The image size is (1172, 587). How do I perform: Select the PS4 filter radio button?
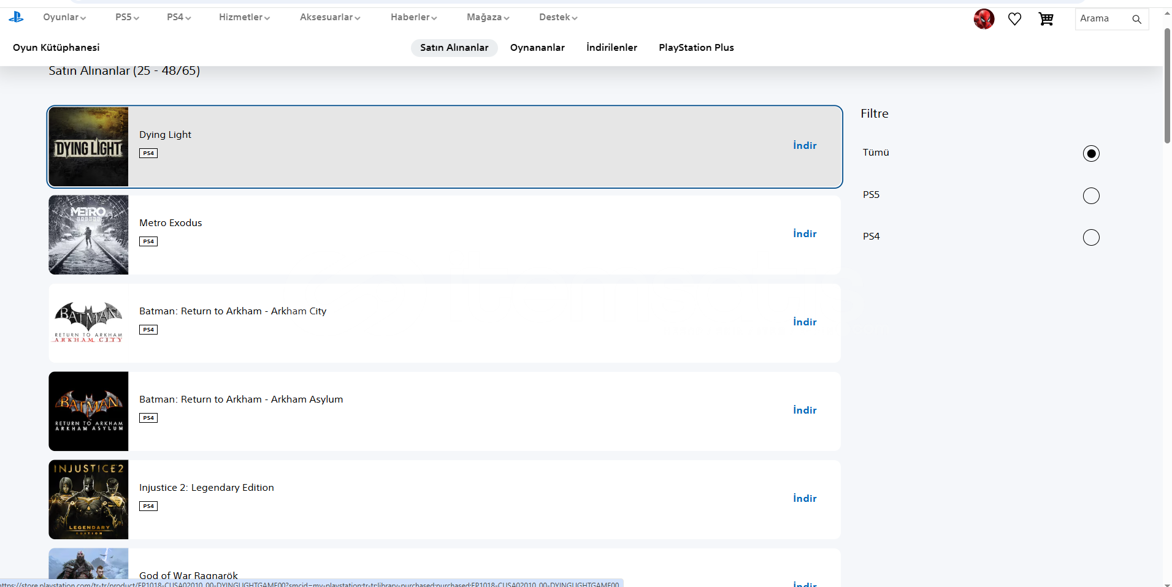[x=1091, y=237]
